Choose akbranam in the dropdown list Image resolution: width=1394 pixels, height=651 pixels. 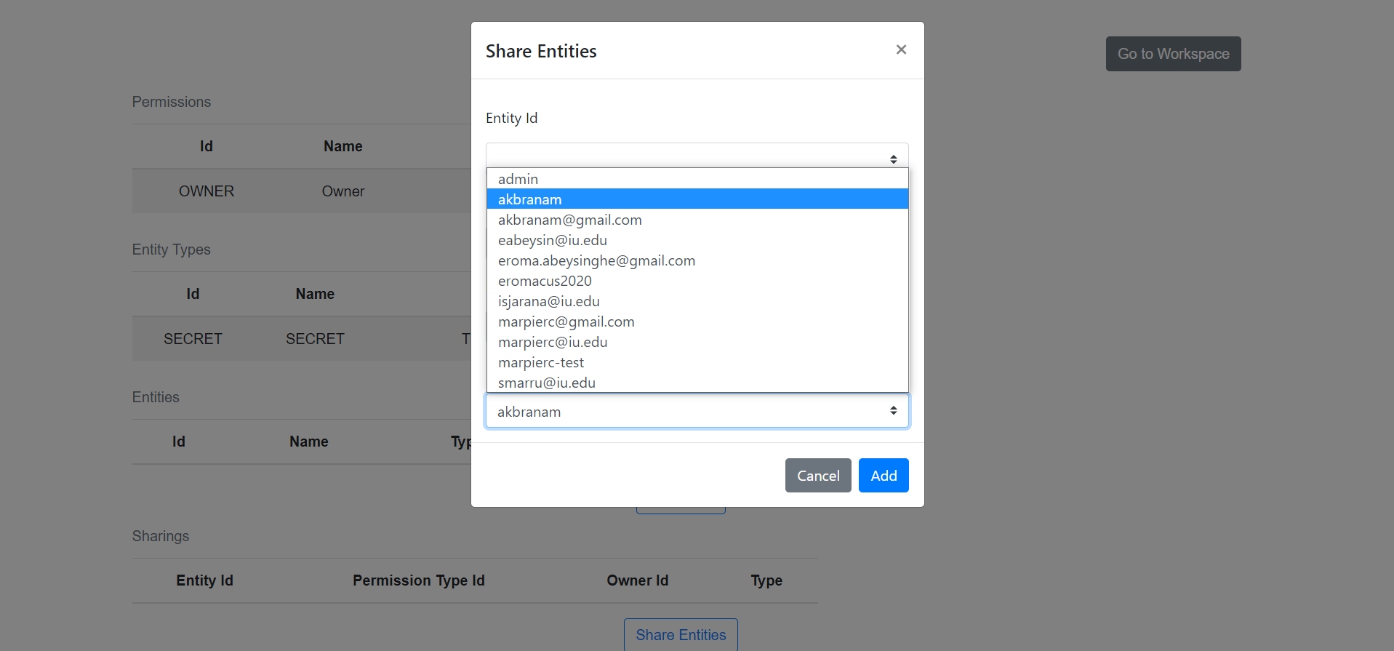click(x=697, y=199)
